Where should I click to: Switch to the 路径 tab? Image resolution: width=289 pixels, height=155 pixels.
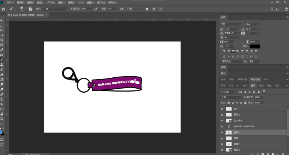[277, 86]
